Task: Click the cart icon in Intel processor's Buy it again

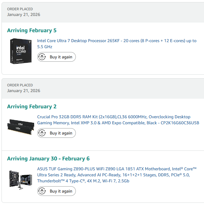Action: 42,57
